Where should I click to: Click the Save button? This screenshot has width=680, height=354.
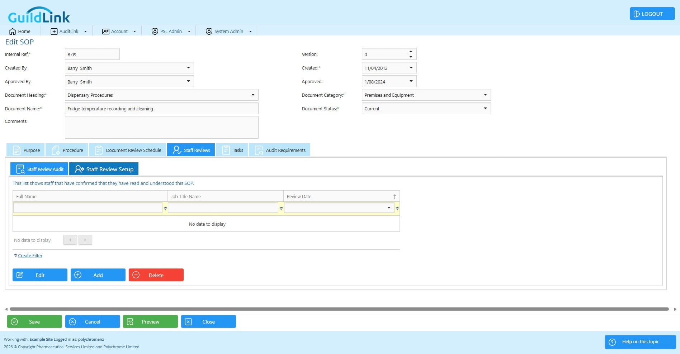click(34, 322)
